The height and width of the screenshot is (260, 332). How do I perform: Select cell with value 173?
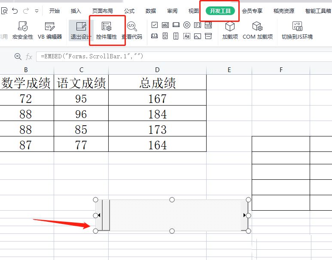157,129
